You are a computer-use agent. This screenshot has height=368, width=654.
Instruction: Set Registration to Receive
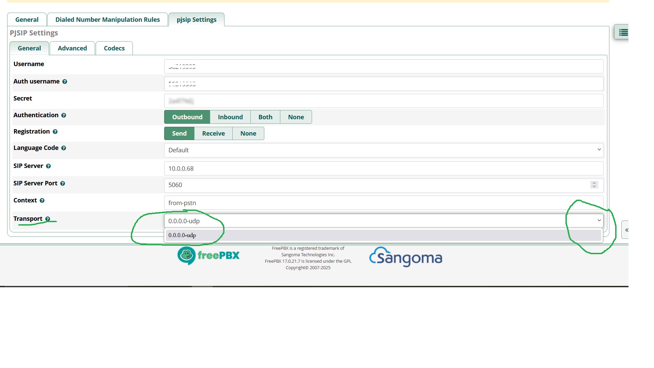tap(213, 134)
